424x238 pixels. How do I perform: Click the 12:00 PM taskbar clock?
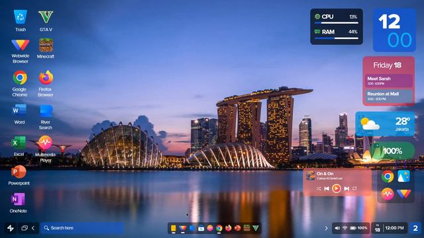[x=395, y=228]
